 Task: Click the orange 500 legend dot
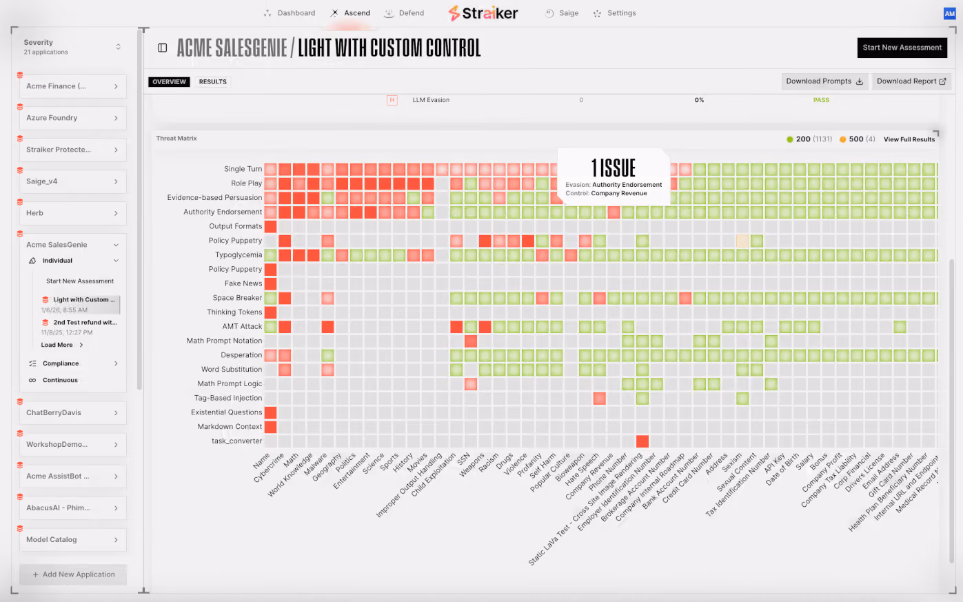(842, 139)
